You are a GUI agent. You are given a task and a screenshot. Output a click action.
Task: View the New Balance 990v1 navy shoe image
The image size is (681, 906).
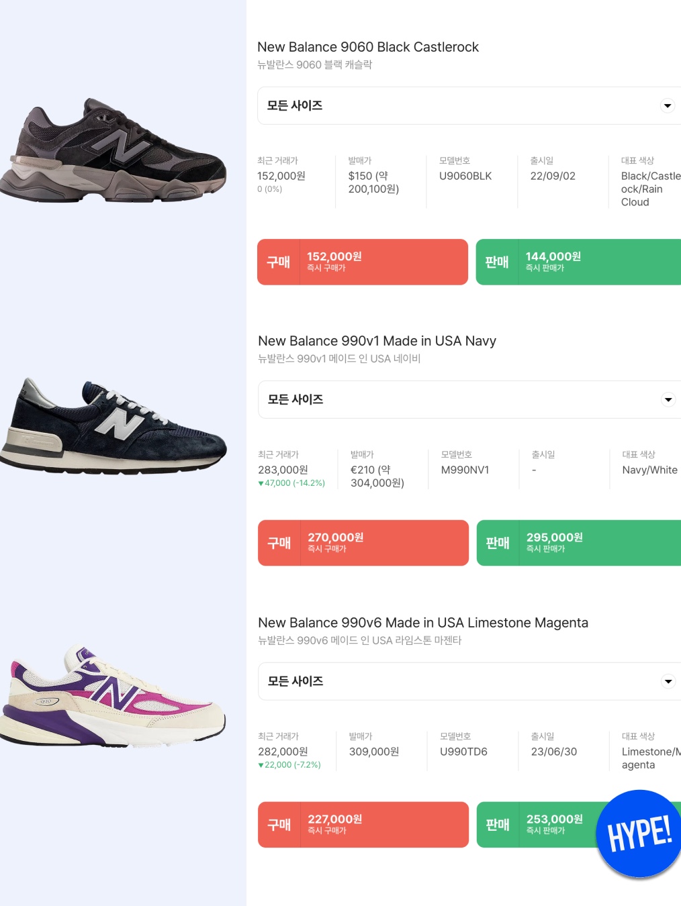coord(113,426)
